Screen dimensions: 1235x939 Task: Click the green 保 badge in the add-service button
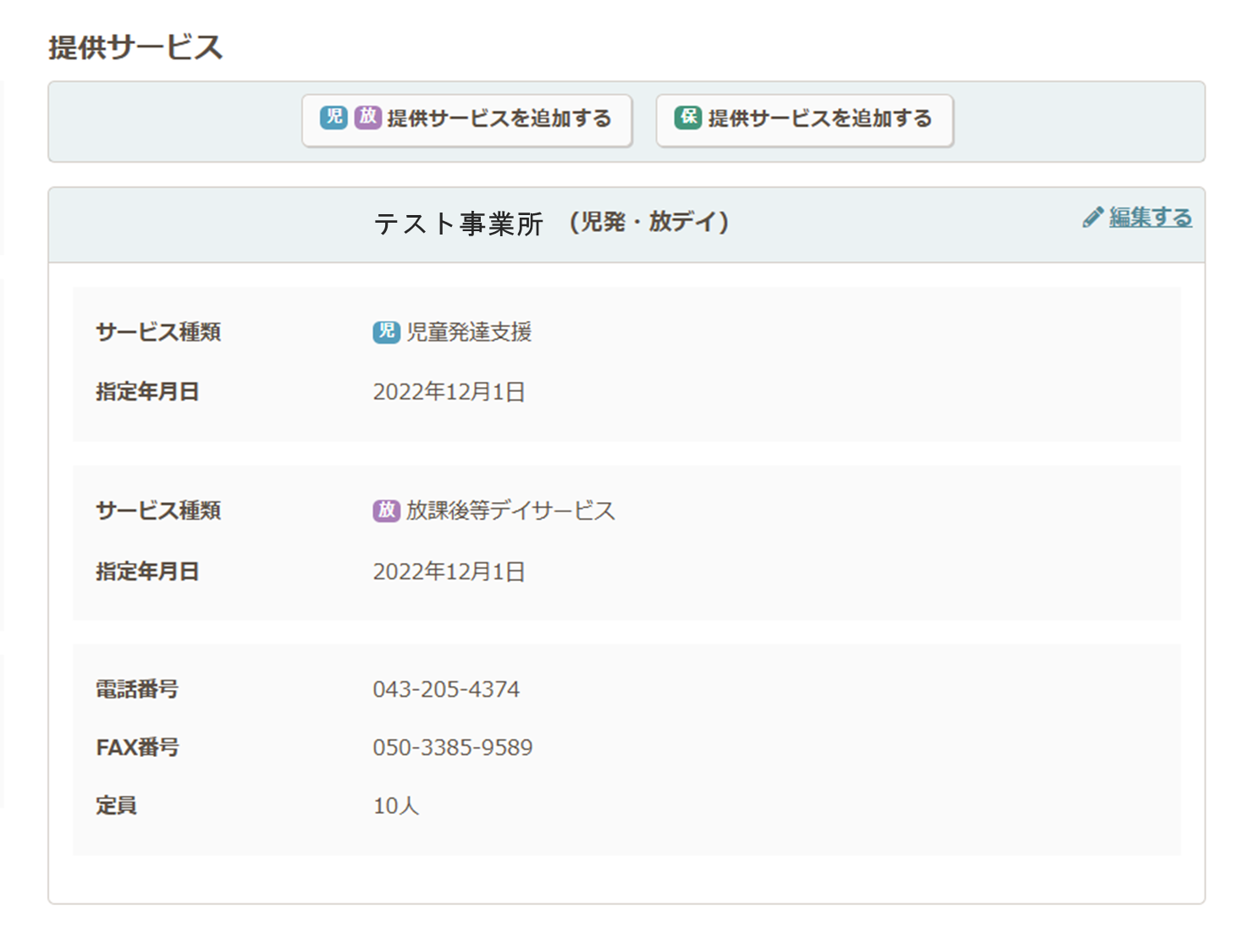(x=688, y=117)
